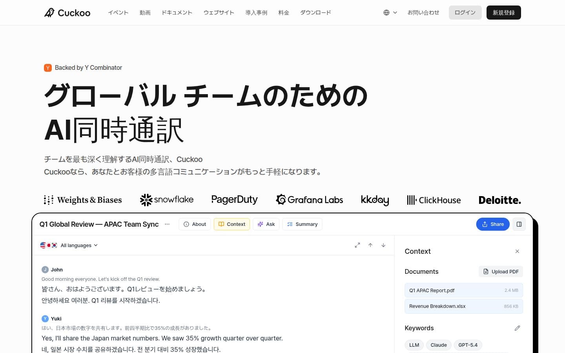View 料金 pricing page
The height and width of the screenshot is (353, 565).
click(284, 13)
